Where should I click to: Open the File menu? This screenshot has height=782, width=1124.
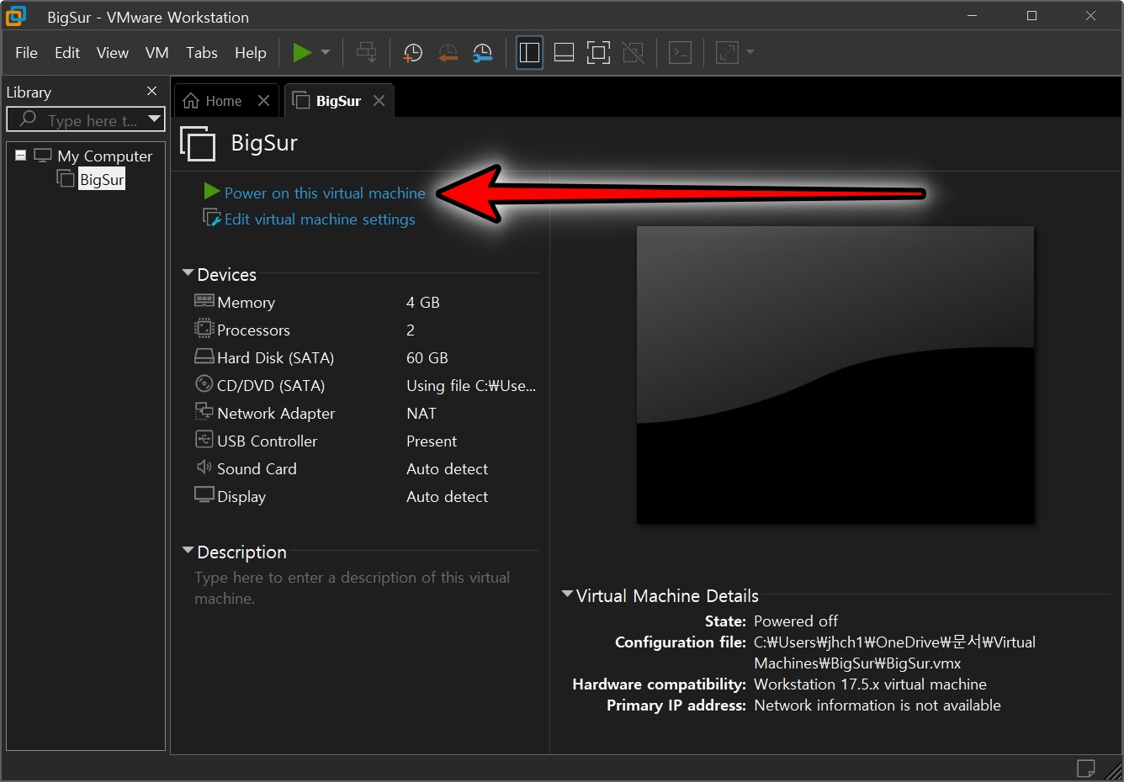[26, 53]
